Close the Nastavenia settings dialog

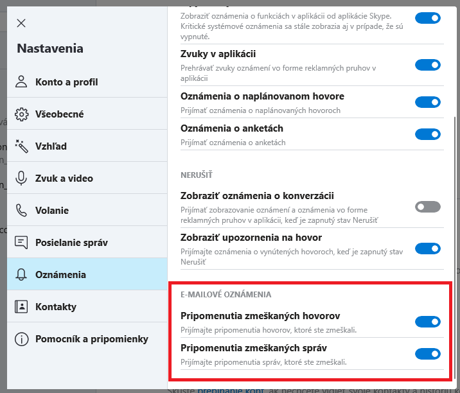21,23
